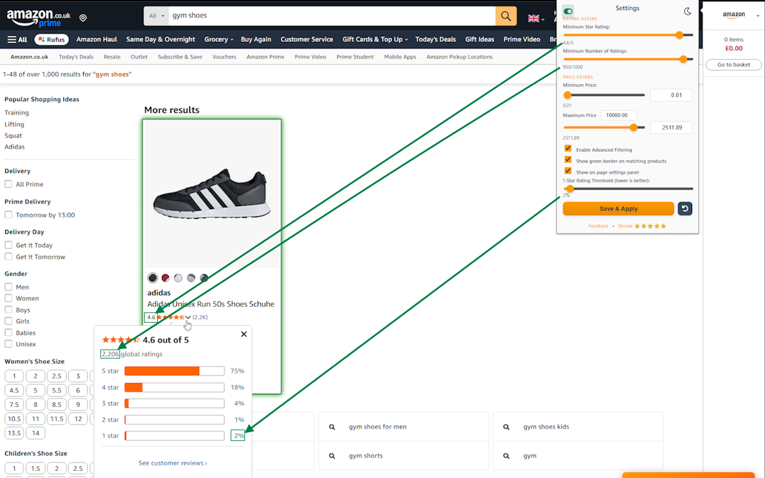This screenshot has width=765, height=478.
Task: Open Today's Deals in nav bar
Action: coord(435,39)
